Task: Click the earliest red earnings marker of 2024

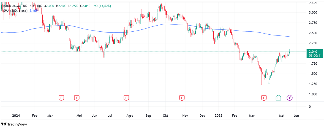Action: (61, 98)
